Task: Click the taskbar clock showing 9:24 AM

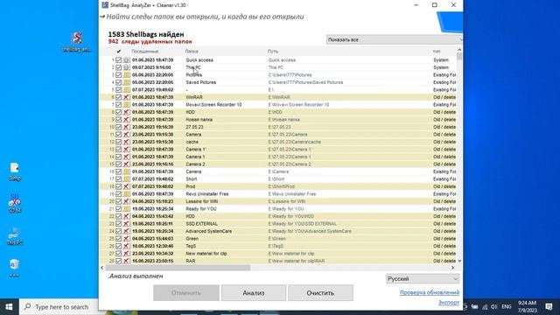Action: (527, 307)
